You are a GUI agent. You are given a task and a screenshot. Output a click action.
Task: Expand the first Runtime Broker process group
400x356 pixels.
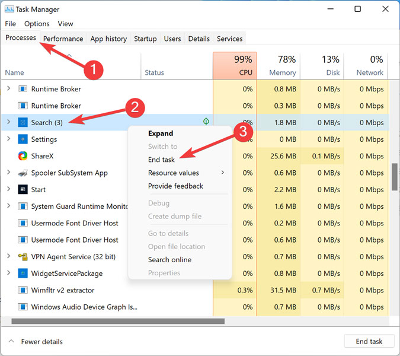9,88
